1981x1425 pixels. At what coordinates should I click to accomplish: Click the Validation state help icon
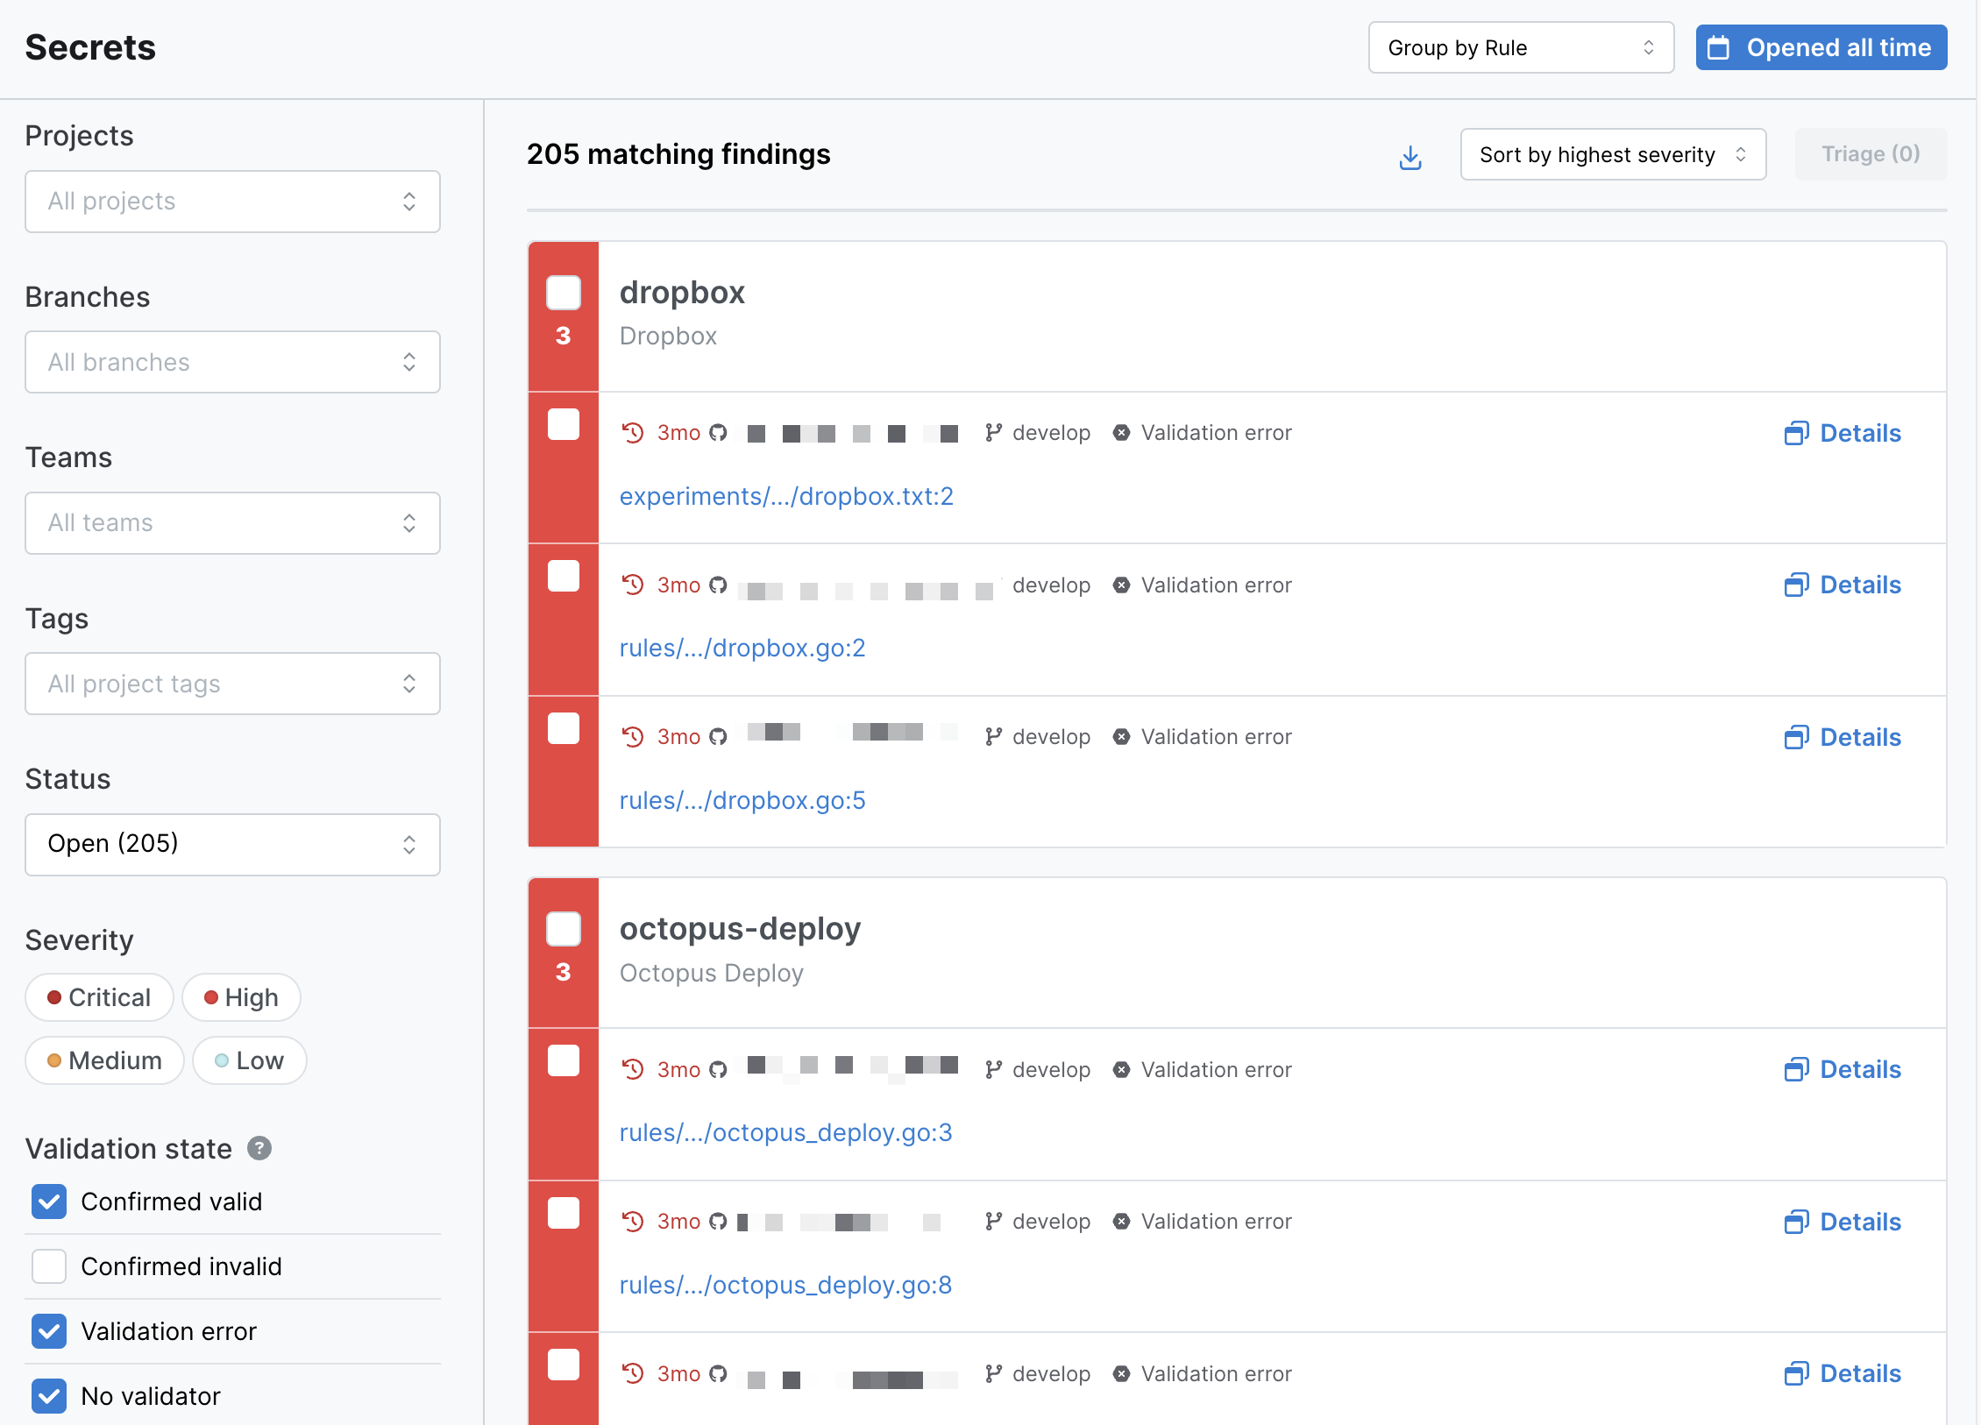pos(259,1148)
